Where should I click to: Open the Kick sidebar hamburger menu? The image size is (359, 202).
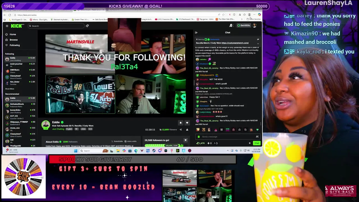tap(7, 26)
